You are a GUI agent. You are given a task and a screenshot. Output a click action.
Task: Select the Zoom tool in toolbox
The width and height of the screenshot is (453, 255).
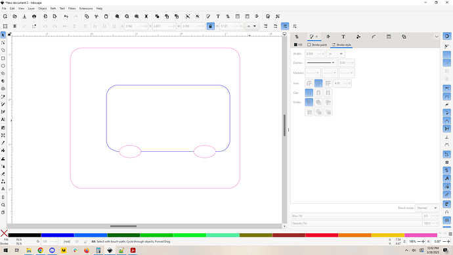point(3,204)
